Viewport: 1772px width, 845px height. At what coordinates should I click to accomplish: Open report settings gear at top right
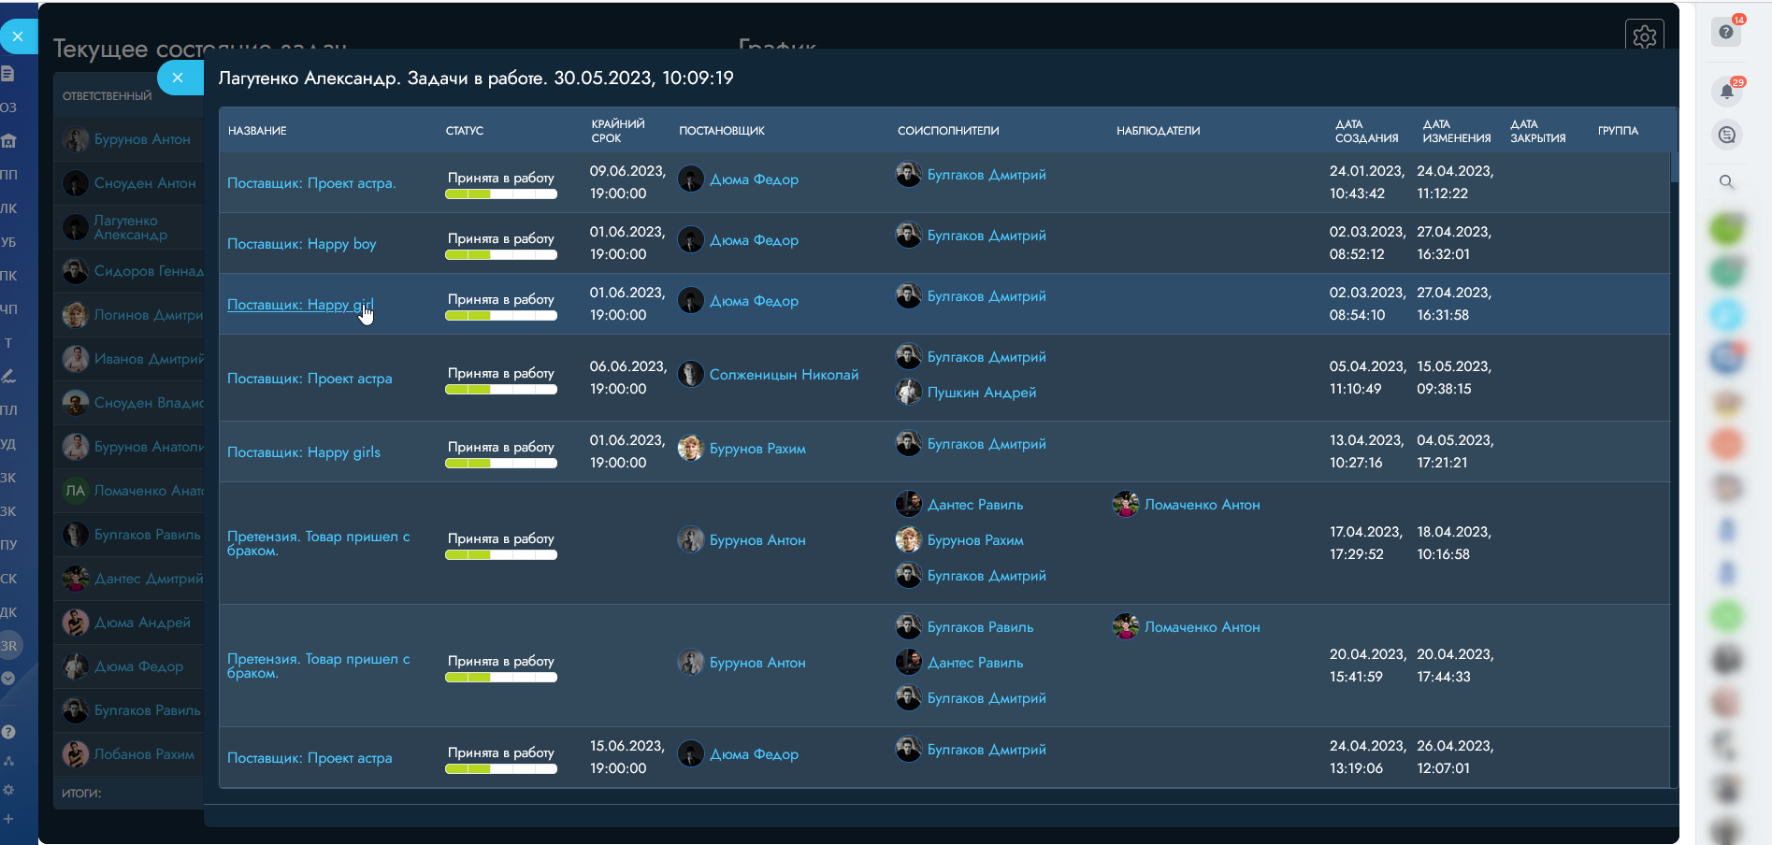coord(1644,36)
